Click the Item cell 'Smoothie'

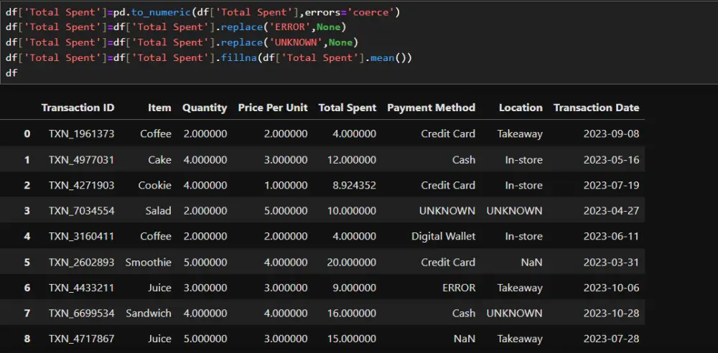pos(149,262)
